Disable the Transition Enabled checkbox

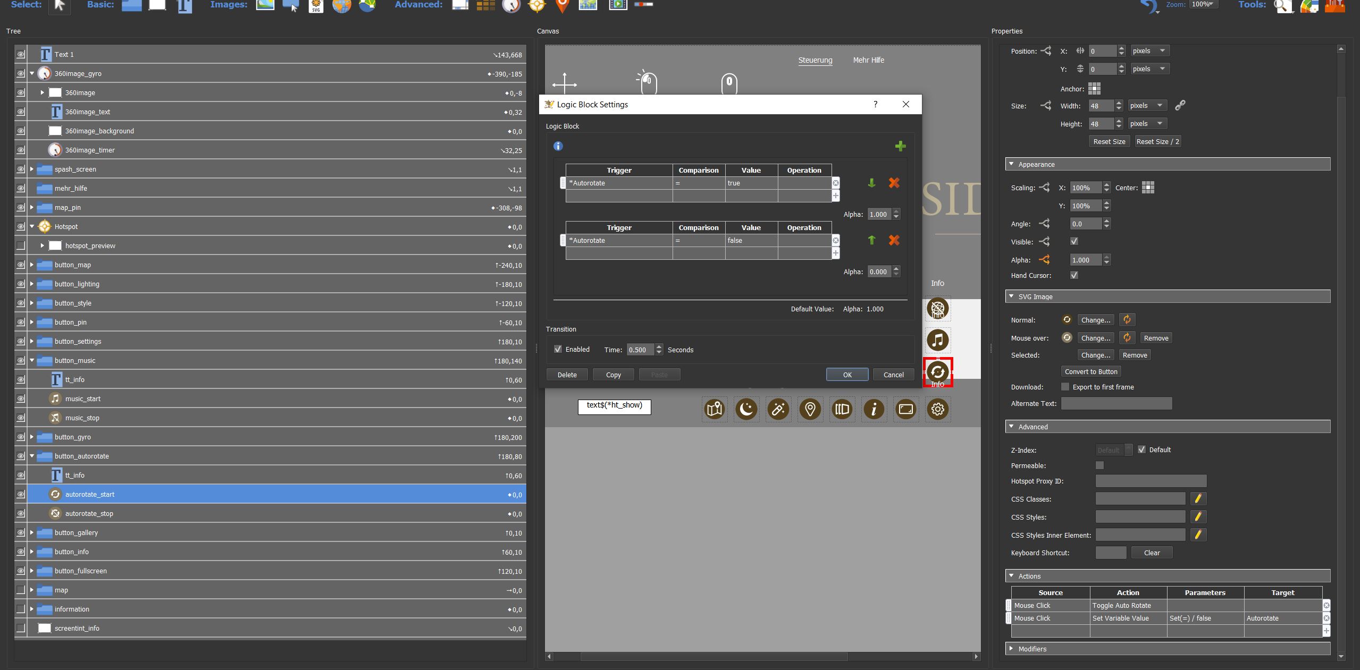[558, 349]
